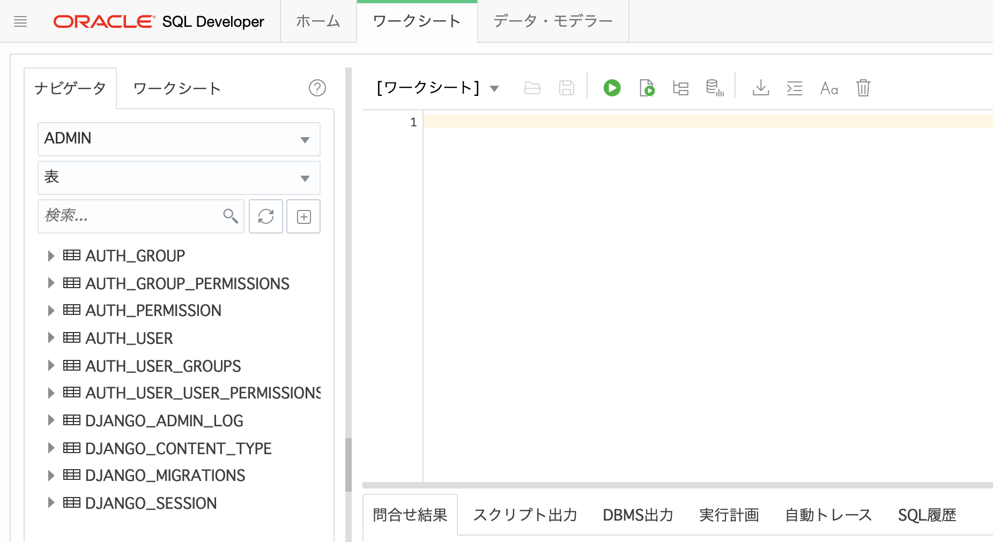Open the DBMS出力 tab

pyautogui.click(x=638, y=515)
